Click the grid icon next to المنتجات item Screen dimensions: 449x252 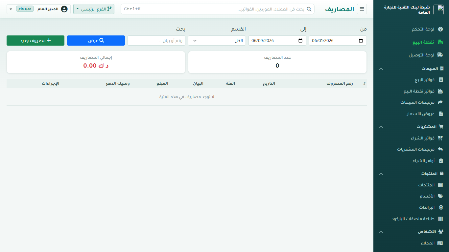[x=441, y=185]
